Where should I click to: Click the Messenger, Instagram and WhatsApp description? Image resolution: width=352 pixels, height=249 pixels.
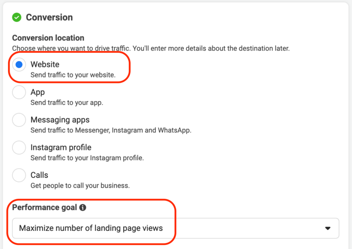tap(111, 130)
